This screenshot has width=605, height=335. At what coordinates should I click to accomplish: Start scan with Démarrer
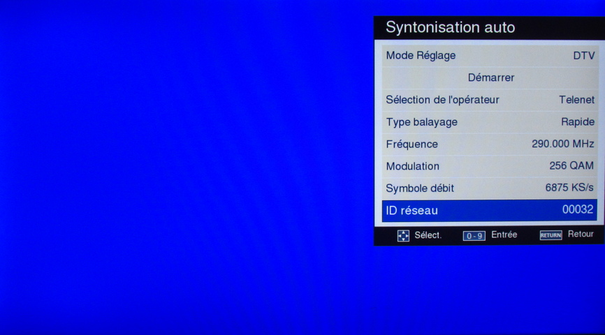[490, 78]
